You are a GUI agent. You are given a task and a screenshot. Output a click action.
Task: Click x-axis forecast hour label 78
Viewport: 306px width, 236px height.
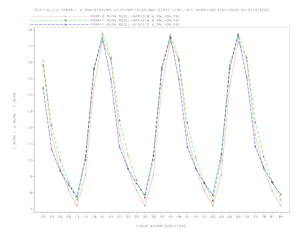click(x=263, y=217)
